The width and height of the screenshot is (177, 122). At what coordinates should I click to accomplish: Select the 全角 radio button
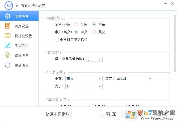coord(76,24)
